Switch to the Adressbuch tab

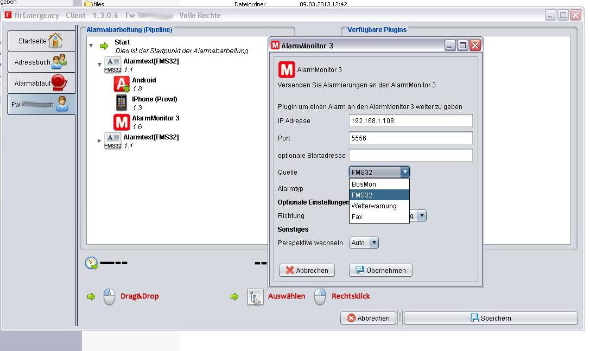(41, 62)
